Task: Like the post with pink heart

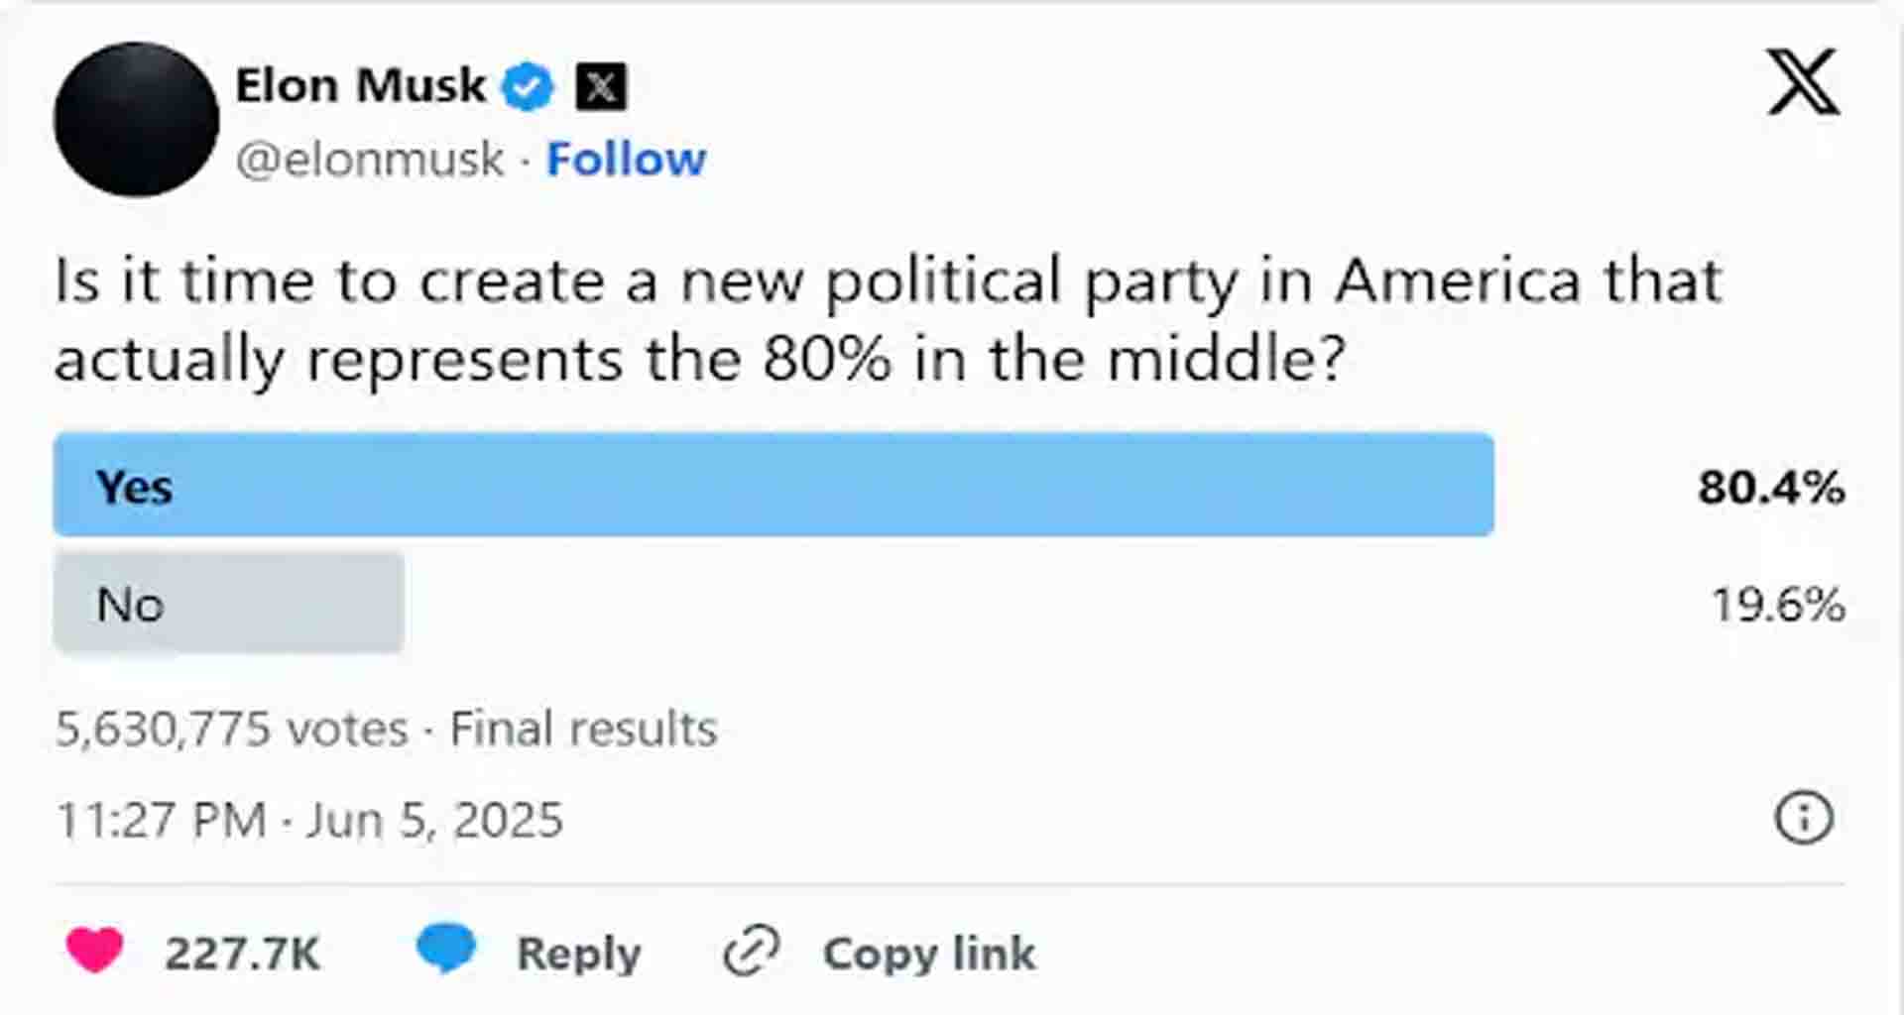Action: tap(94, 950)
